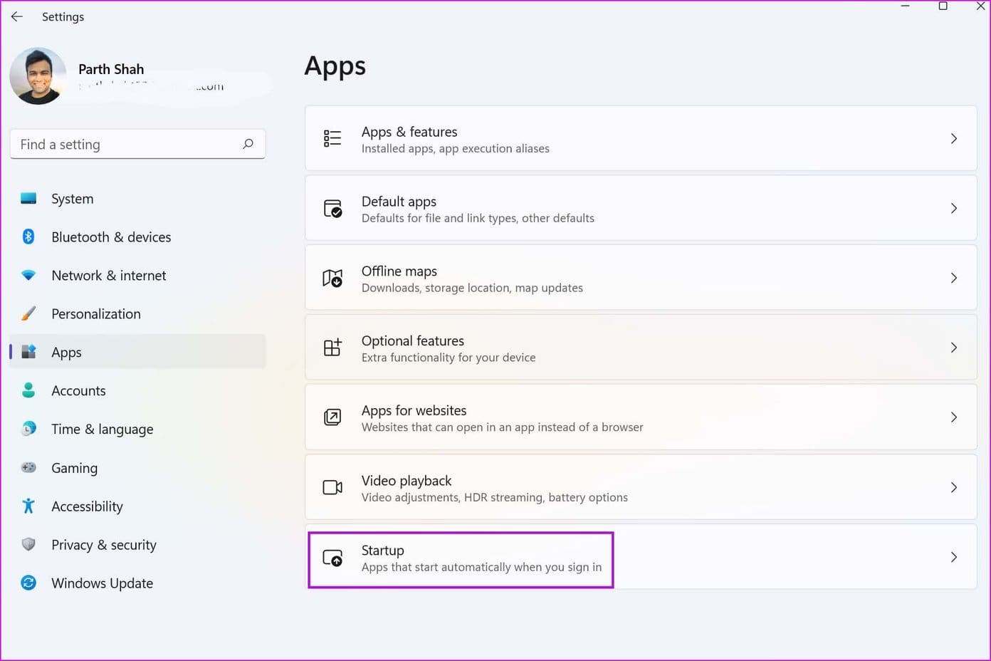Click the Video playback camera icon
The width and height of the screenshot is (991, 661).
332,487
